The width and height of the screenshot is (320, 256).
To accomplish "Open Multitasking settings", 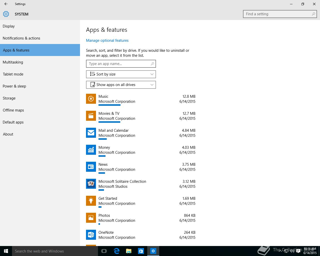I will tap(40, 62).
